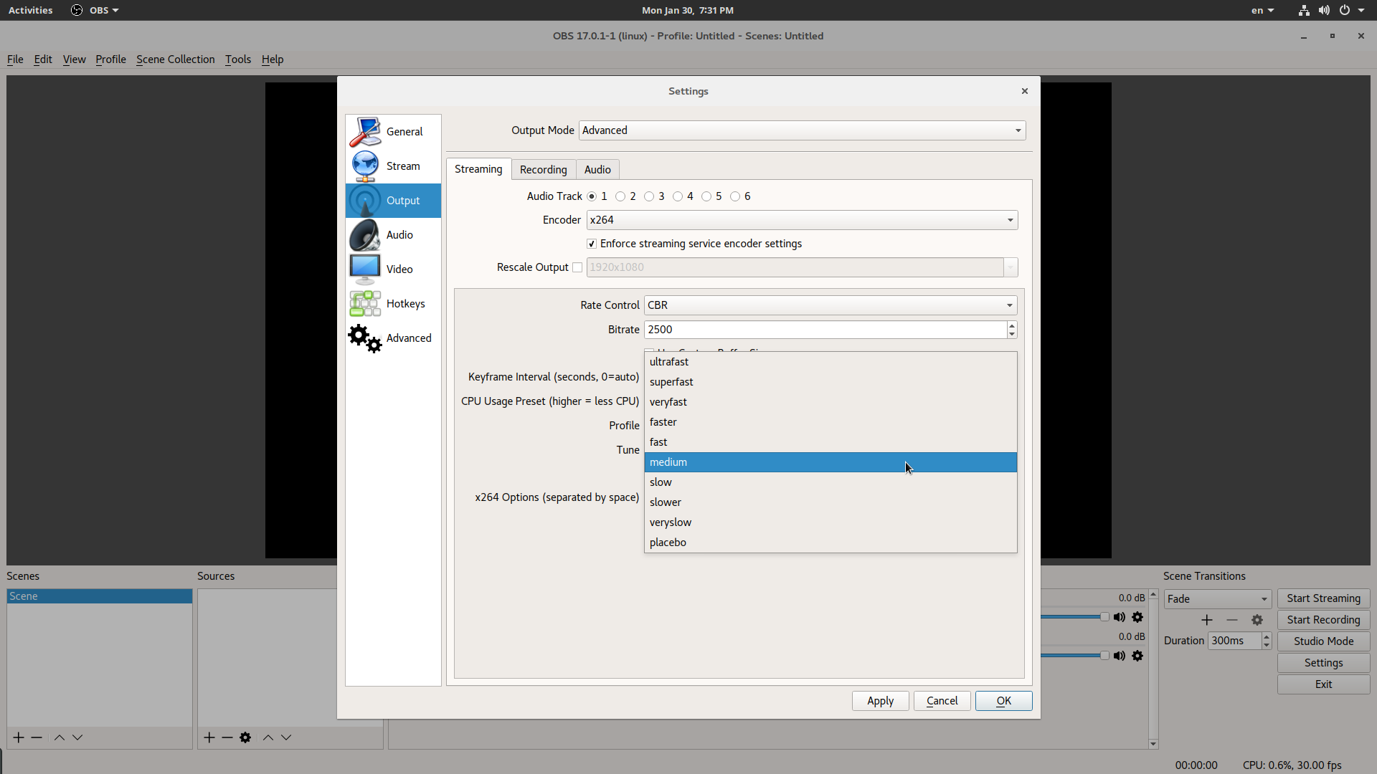Open the Scene Collection menu
The image size is (1377, 774).
click(175, 59)
